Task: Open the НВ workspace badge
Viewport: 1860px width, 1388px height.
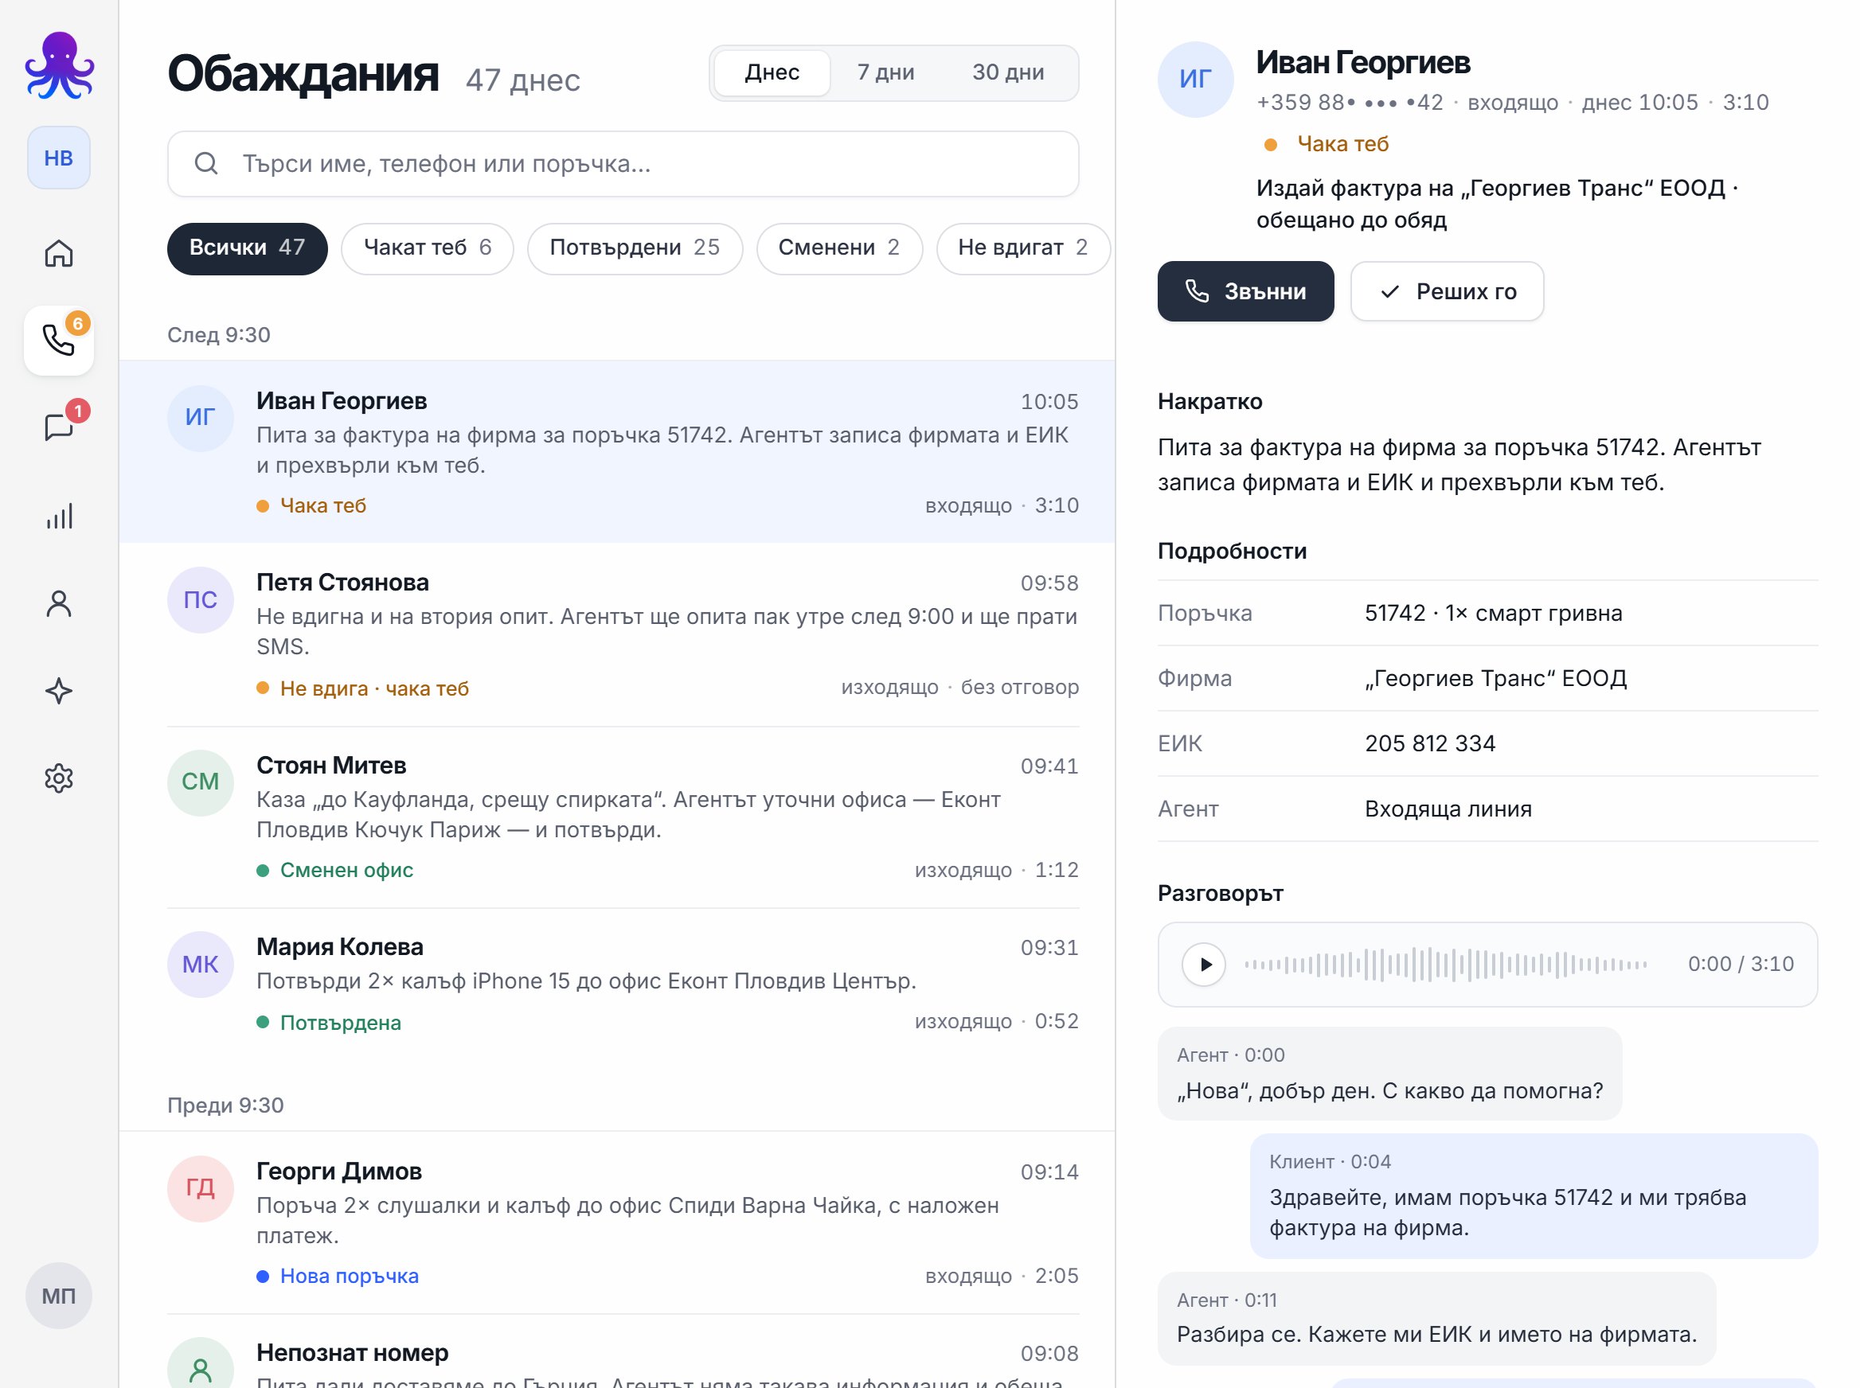Action: click(59, 158)
